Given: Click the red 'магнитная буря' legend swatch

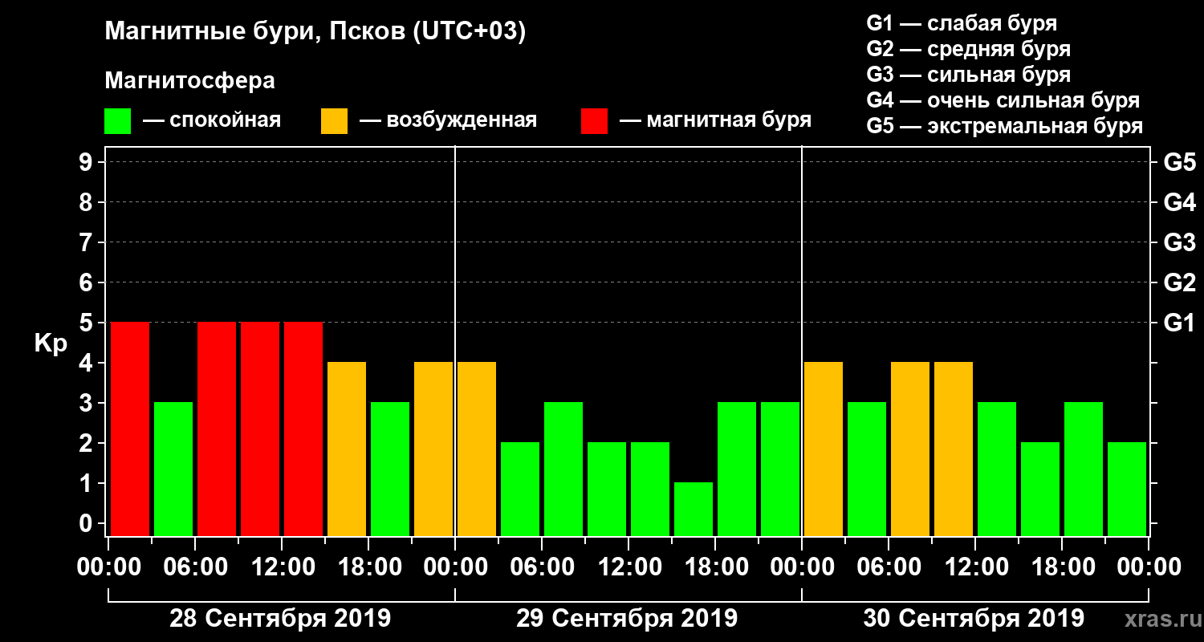Looking at the screenshot, I should pyautogui.click(x=595, y=121).
